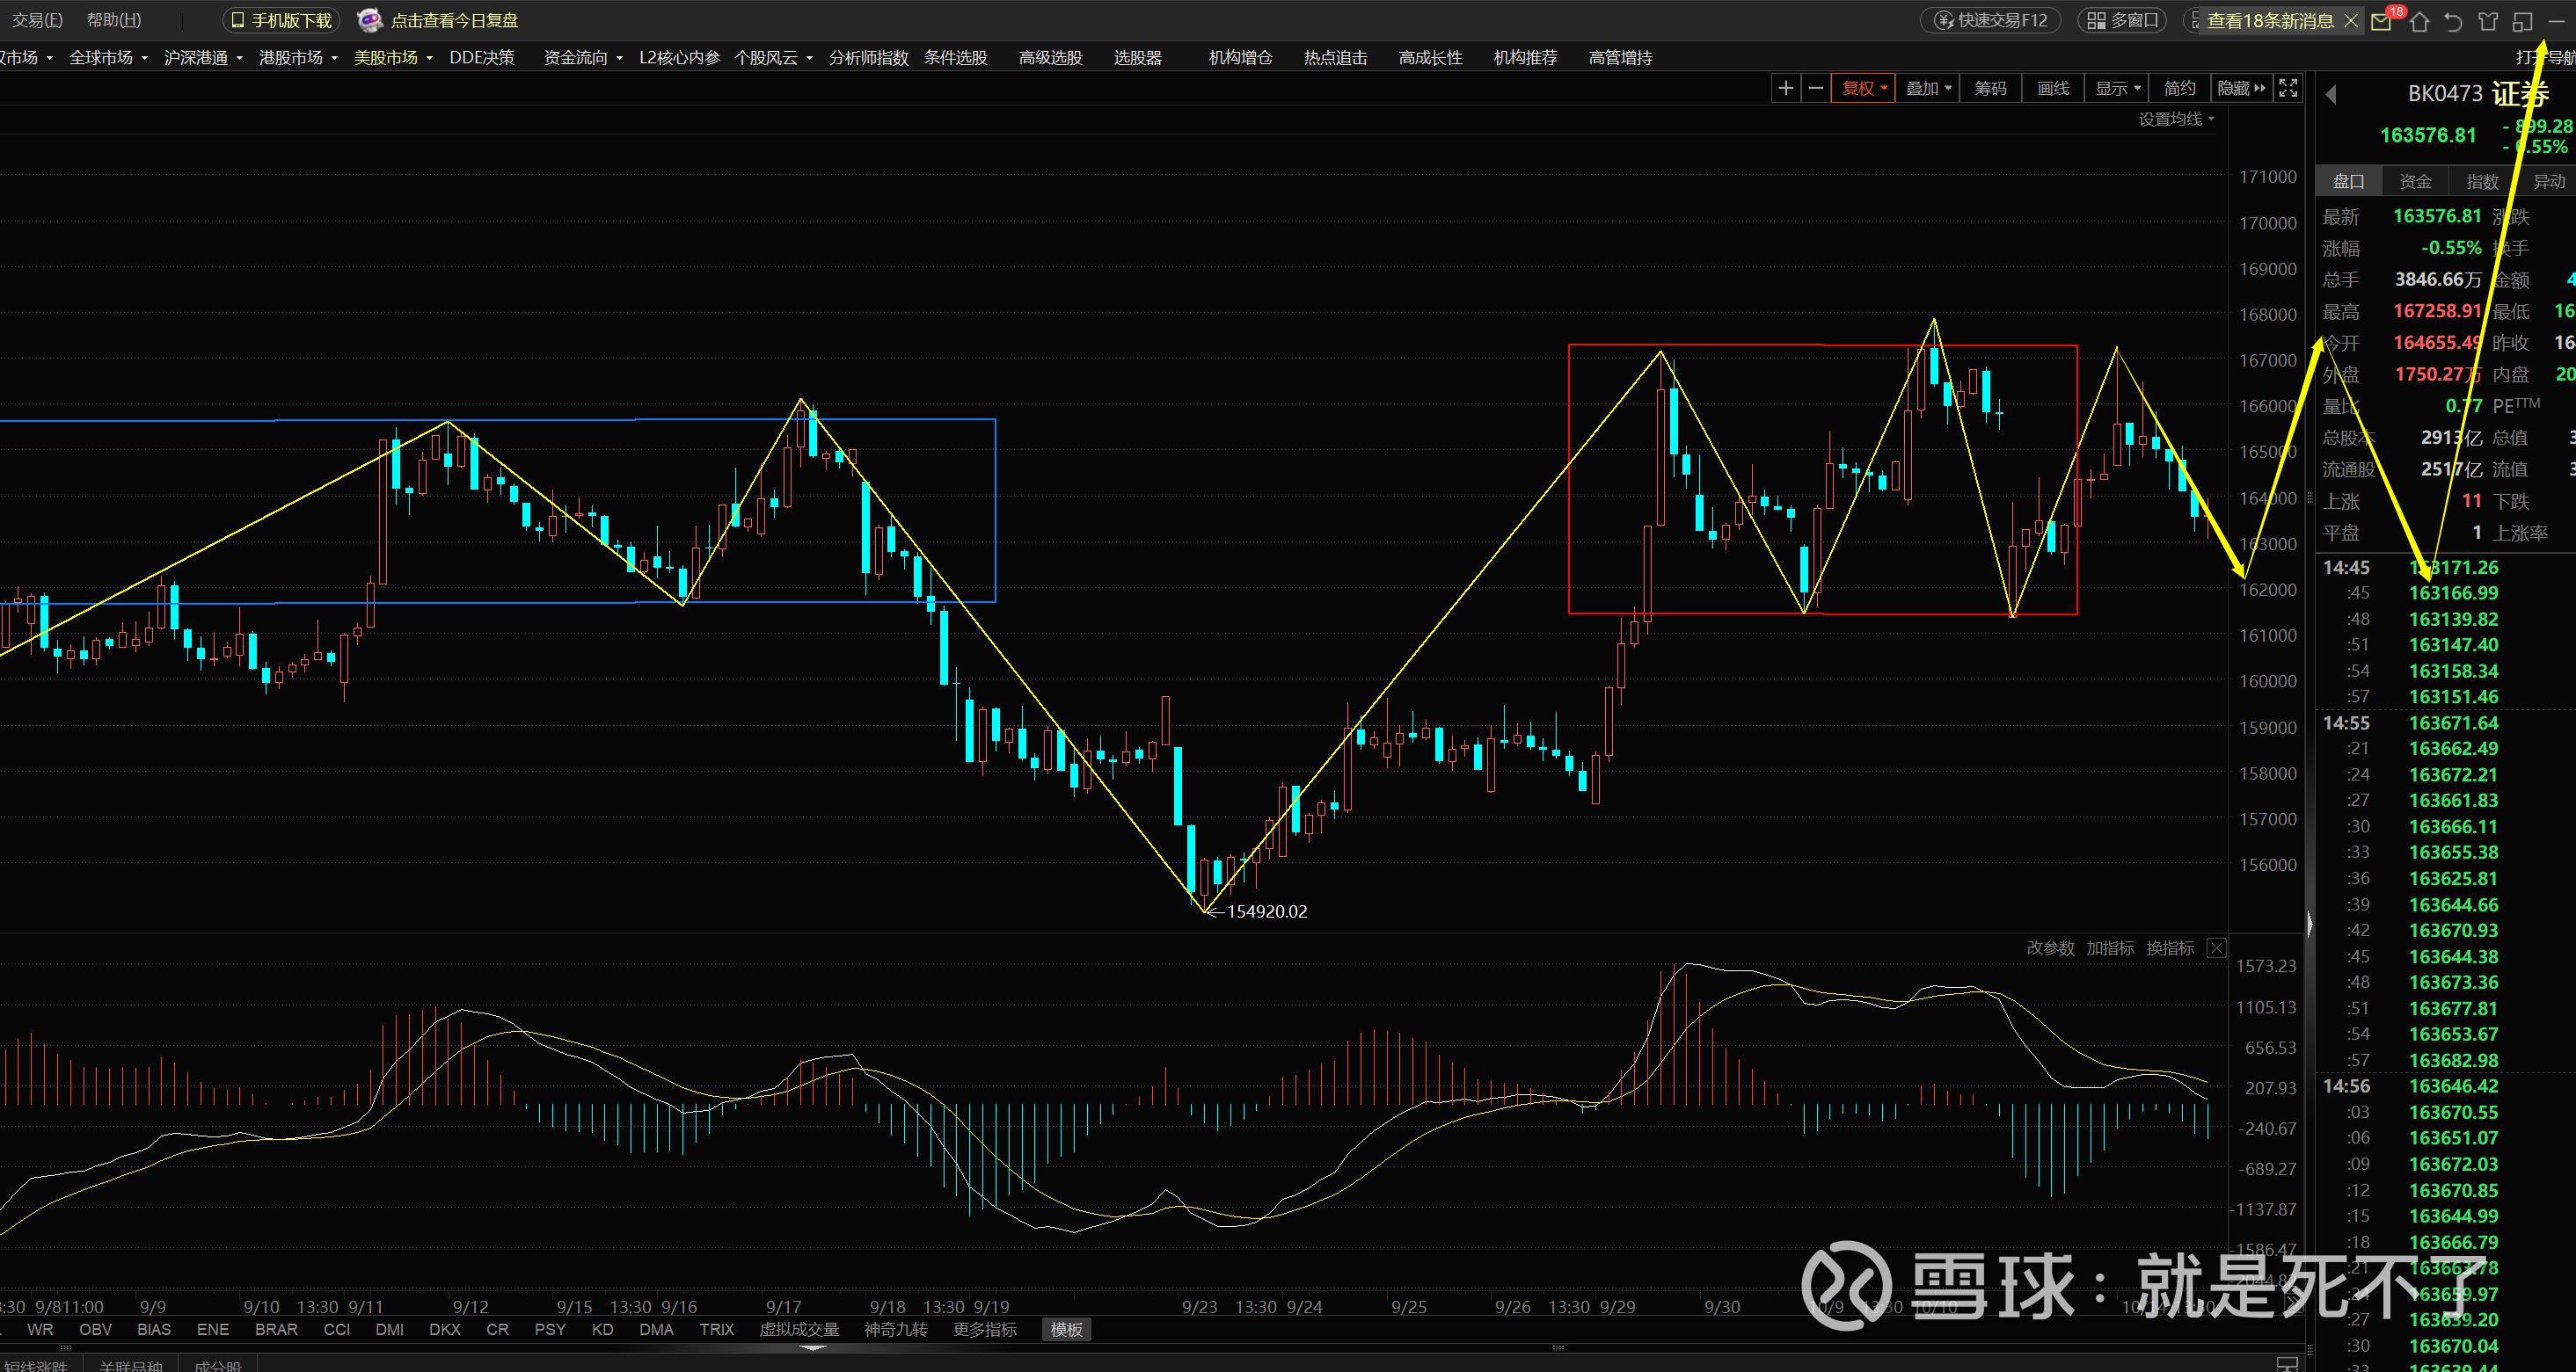Viewport: 2576px width, 1372px height.
Task: Click the home icon in title bar
Action: [2419, 22]
